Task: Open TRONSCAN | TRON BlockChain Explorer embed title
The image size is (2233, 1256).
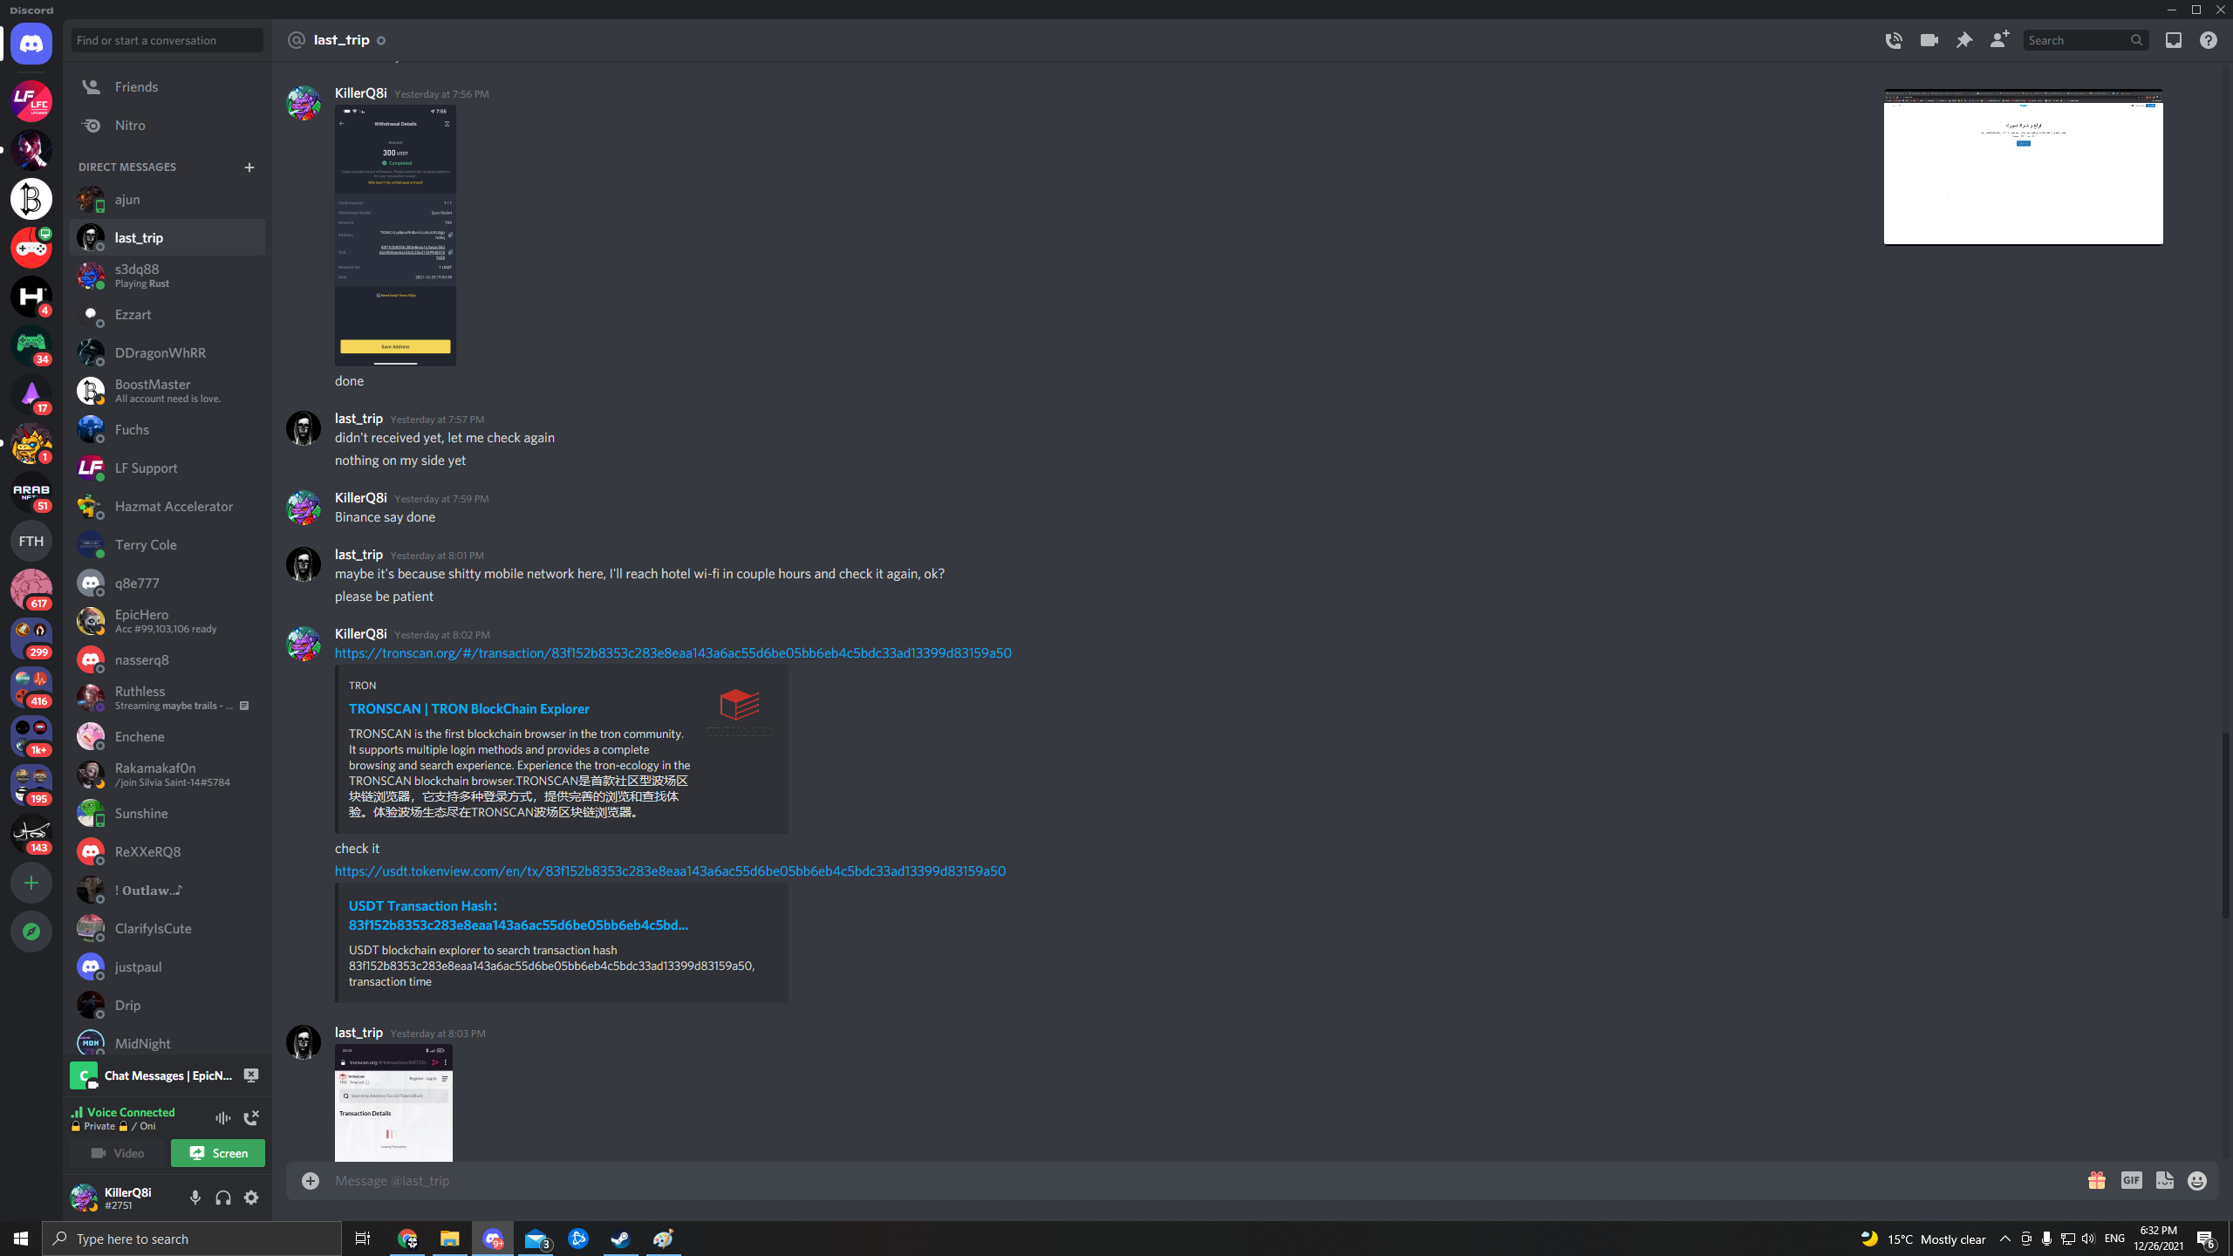Action: coord(469,709)
